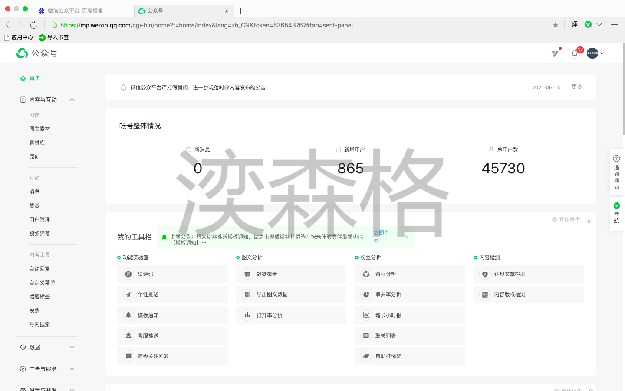This screenshot has width=625, height=391.
Task: Open the 模板通知 tool
Action: [172, 315]
